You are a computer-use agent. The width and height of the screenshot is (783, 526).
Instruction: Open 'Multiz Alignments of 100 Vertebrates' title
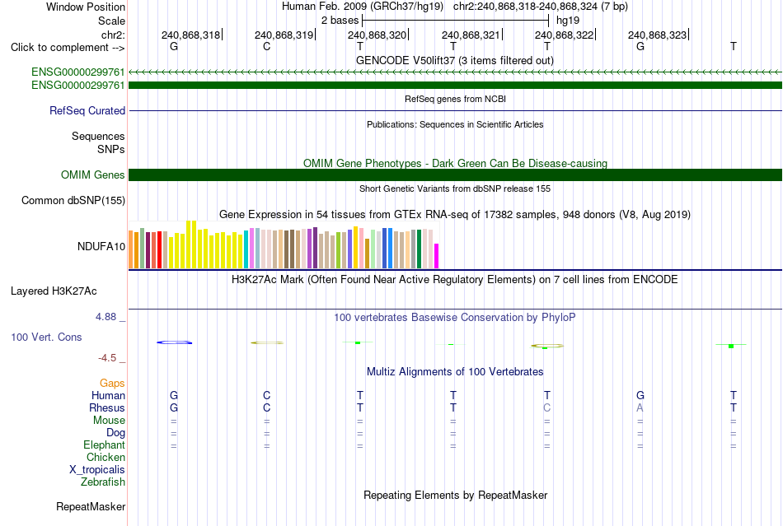[455, 372]
